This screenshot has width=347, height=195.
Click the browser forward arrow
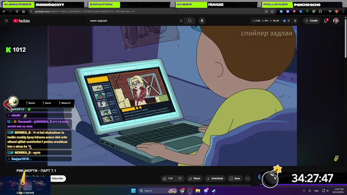coord(10,11)
